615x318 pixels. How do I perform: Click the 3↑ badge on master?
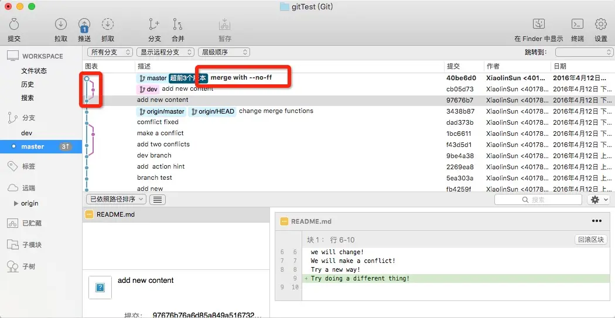coord(66,146)
